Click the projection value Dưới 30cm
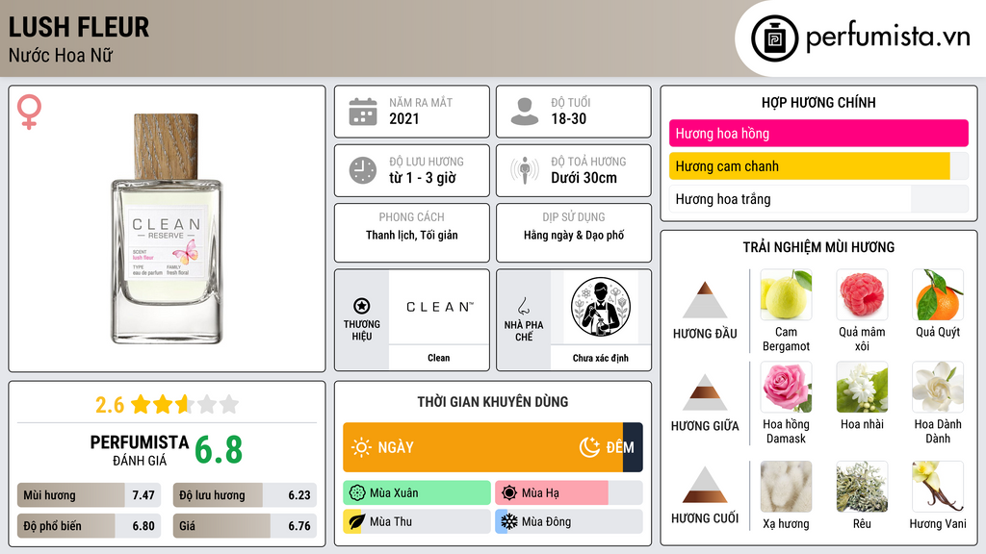The width and height of the screenshot is (986, 554). pyautogui.click(x=584, y=178)
